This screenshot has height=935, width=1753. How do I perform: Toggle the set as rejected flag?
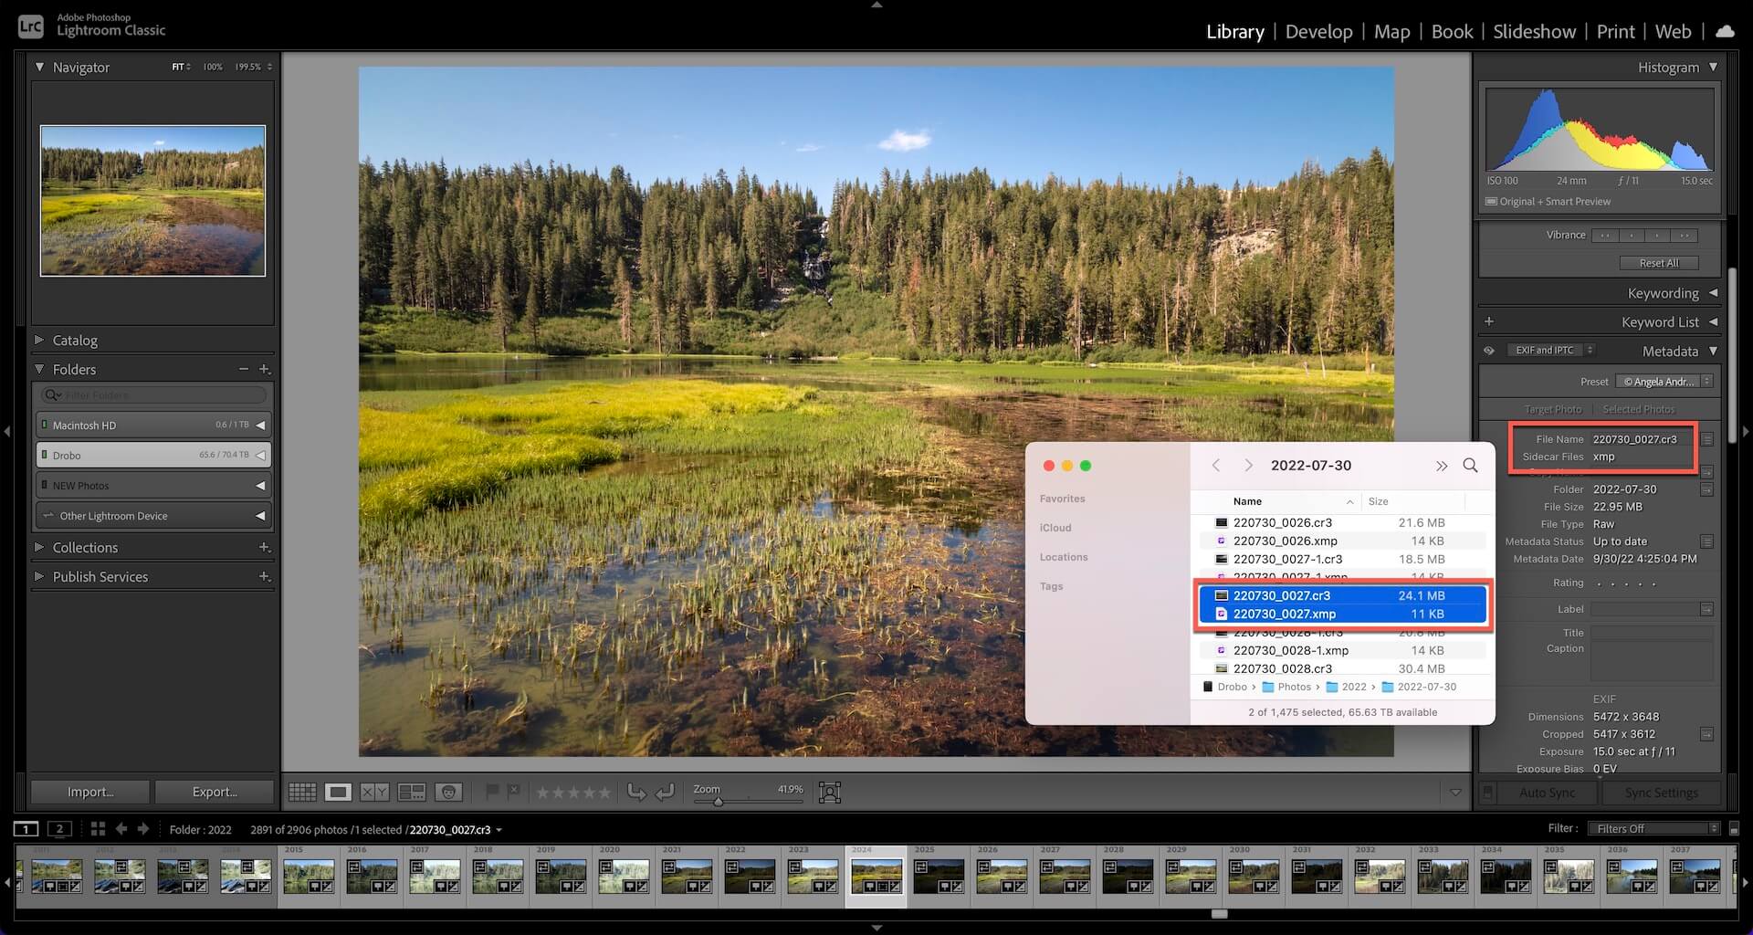(513, 791)
